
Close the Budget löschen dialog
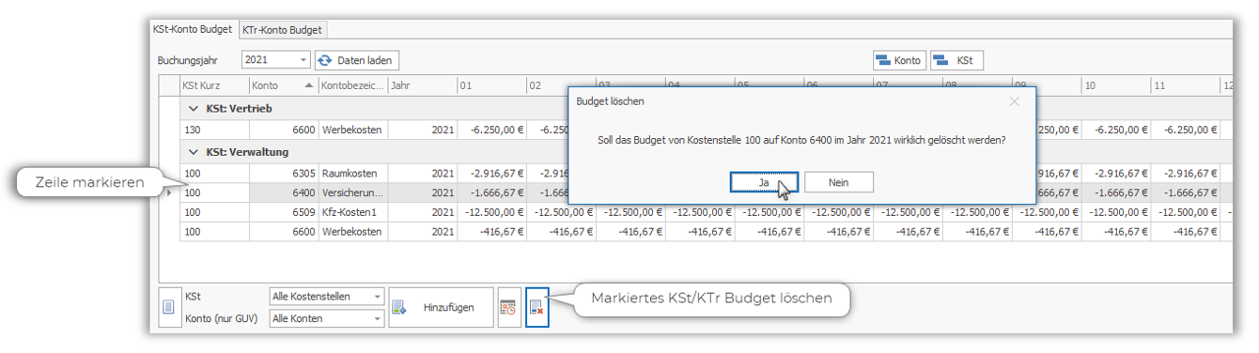tap(1014, 100)
